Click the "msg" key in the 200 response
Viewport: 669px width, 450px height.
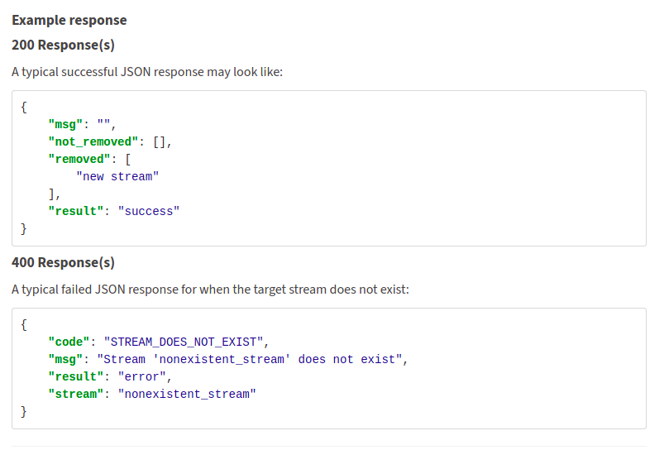pos(65,125)
